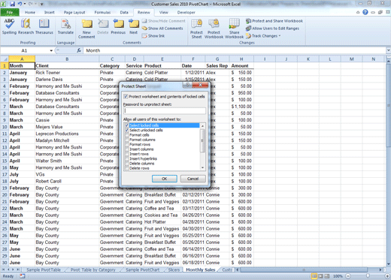Click Show Ink

pyautogui.click(x=153, y=36)
